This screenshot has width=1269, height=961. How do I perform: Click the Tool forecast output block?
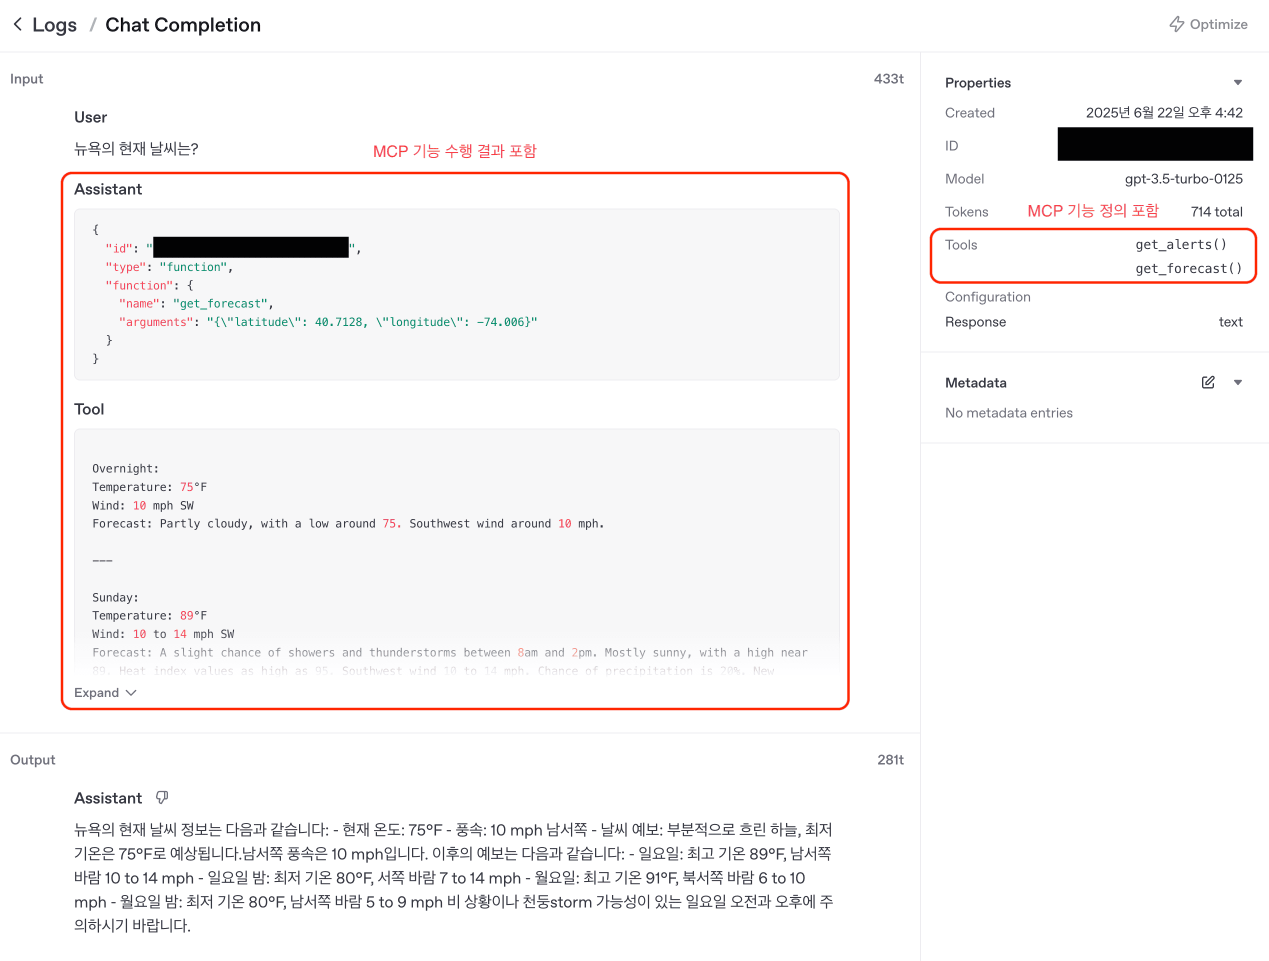[456, 552]
